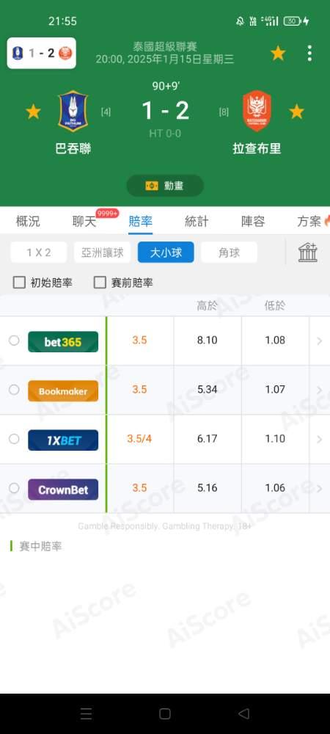This screenshot has width=330, height=734.
Task: Tap Bookmaker over odds 5.34
Action: point(207,390)
